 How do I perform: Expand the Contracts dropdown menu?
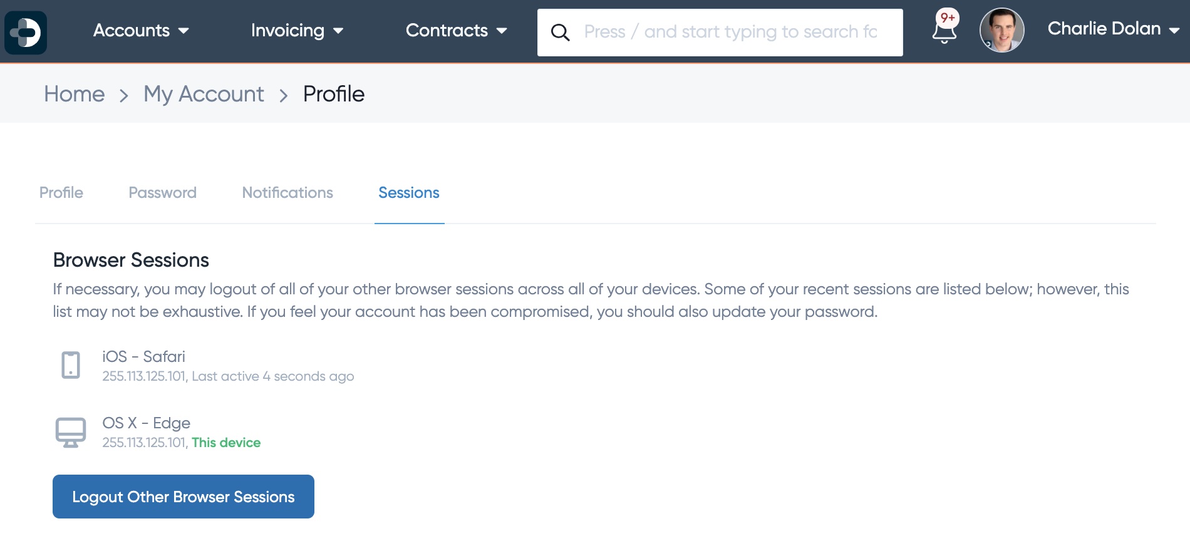[x=456, y=31]
